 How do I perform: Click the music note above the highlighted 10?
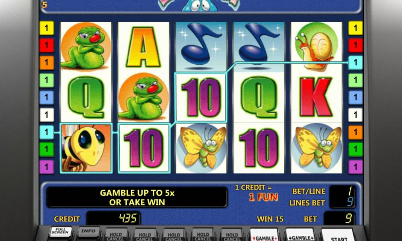click(201, 47)
